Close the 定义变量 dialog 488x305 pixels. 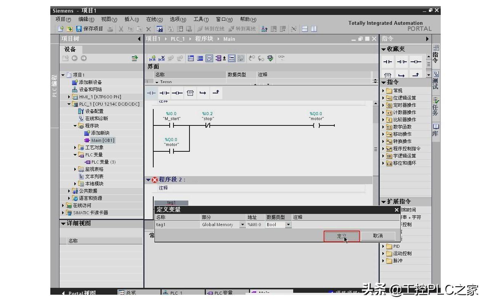point(396,210)
